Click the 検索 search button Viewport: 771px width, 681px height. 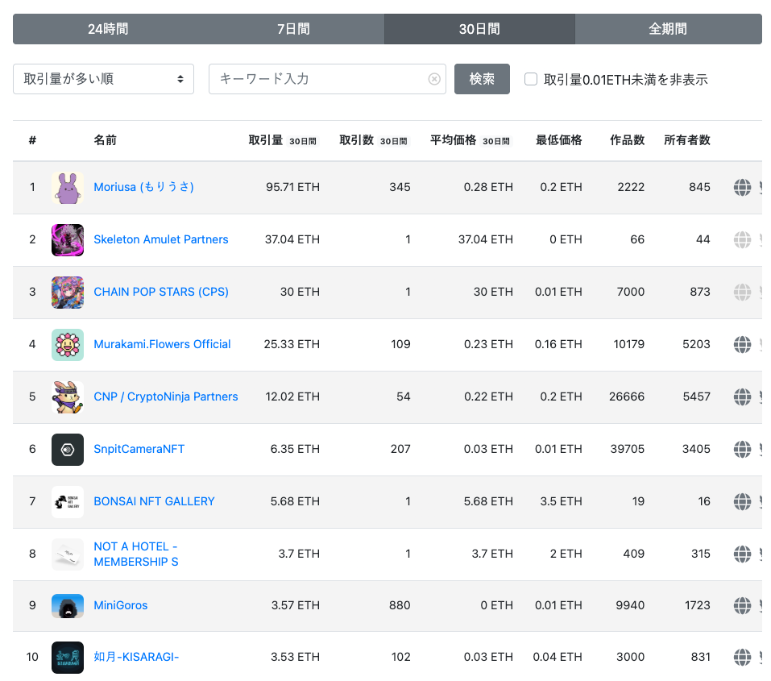point(482,79)
